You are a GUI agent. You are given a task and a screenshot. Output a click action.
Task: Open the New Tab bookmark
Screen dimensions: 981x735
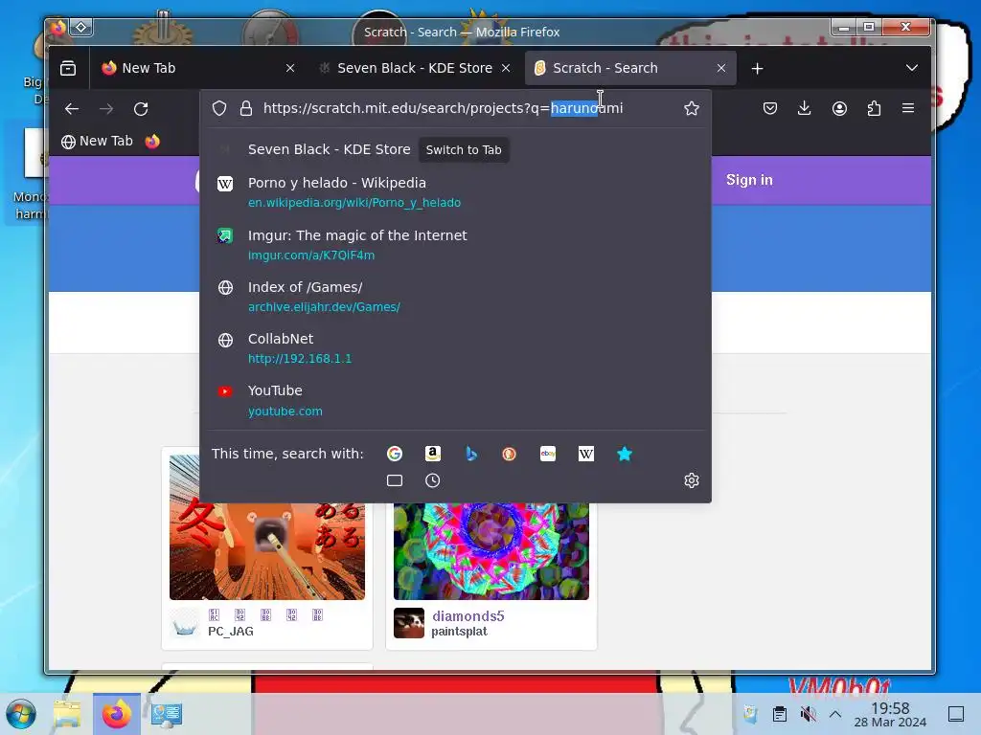click(x=97, y=142)
